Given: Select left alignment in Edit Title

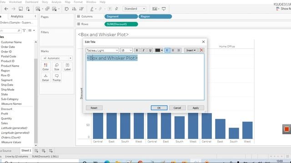Looking at the screenshot, I should (x=167, y=50).
